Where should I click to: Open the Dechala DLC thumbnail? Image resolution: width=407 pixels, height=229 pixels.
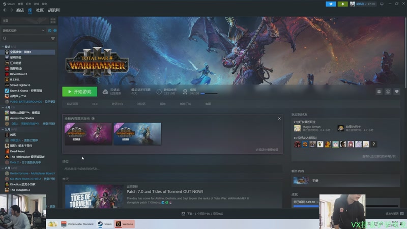[88, 134]
